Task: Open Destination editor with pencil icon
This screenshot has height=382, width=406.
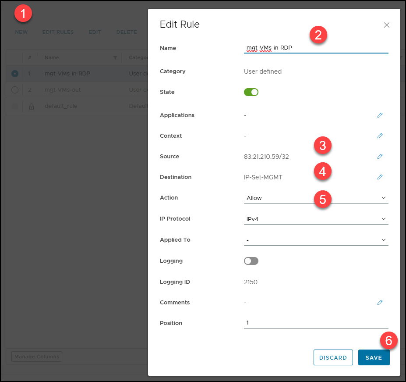Action: click(380, 177)
